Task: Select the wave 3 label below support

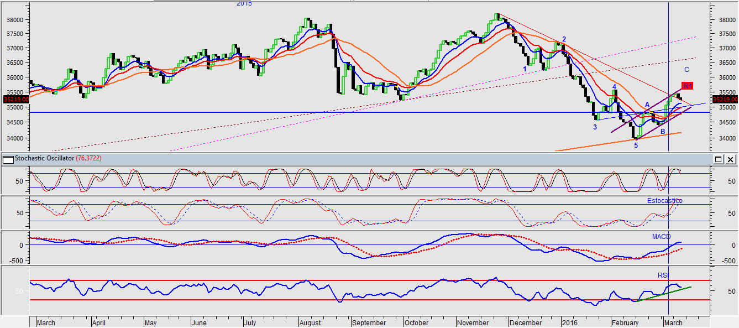Action: point(595,127)
